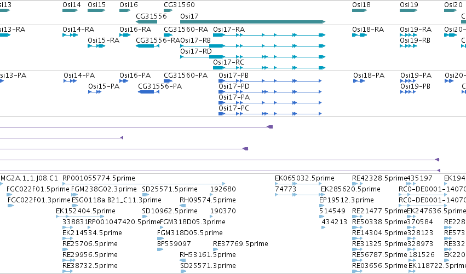The height and width of the screenshot is (274, 466).
Task: Open the Osi19-RA transcript label
Action: point(416,30)
